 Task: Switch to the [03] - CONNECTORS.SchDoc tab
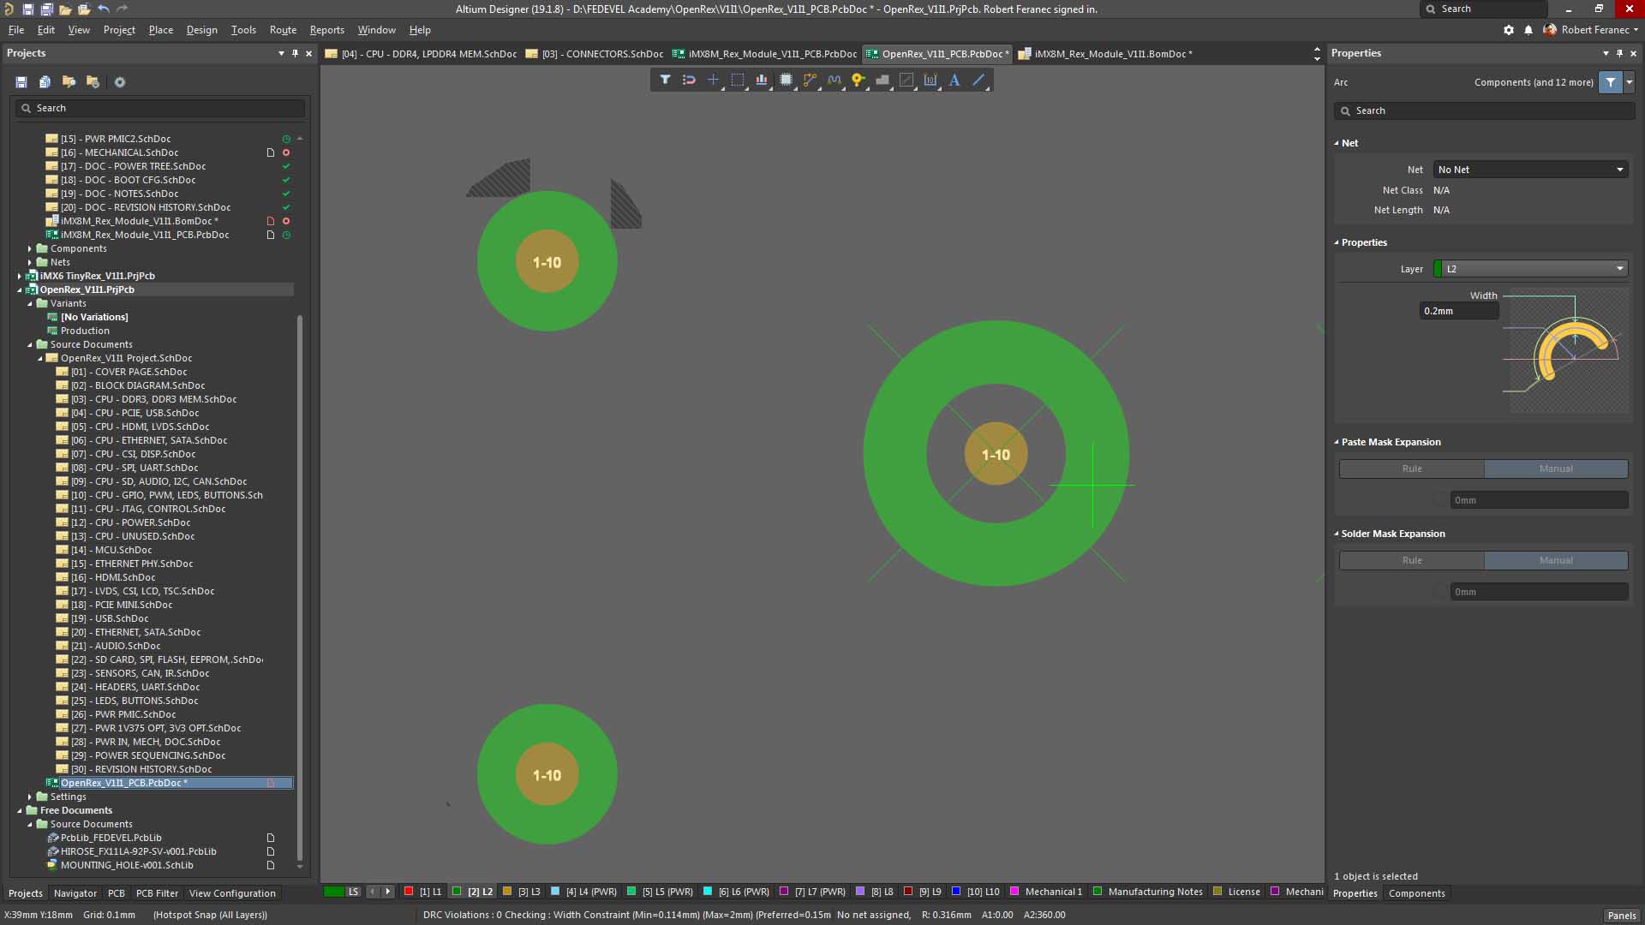[601, 54]
